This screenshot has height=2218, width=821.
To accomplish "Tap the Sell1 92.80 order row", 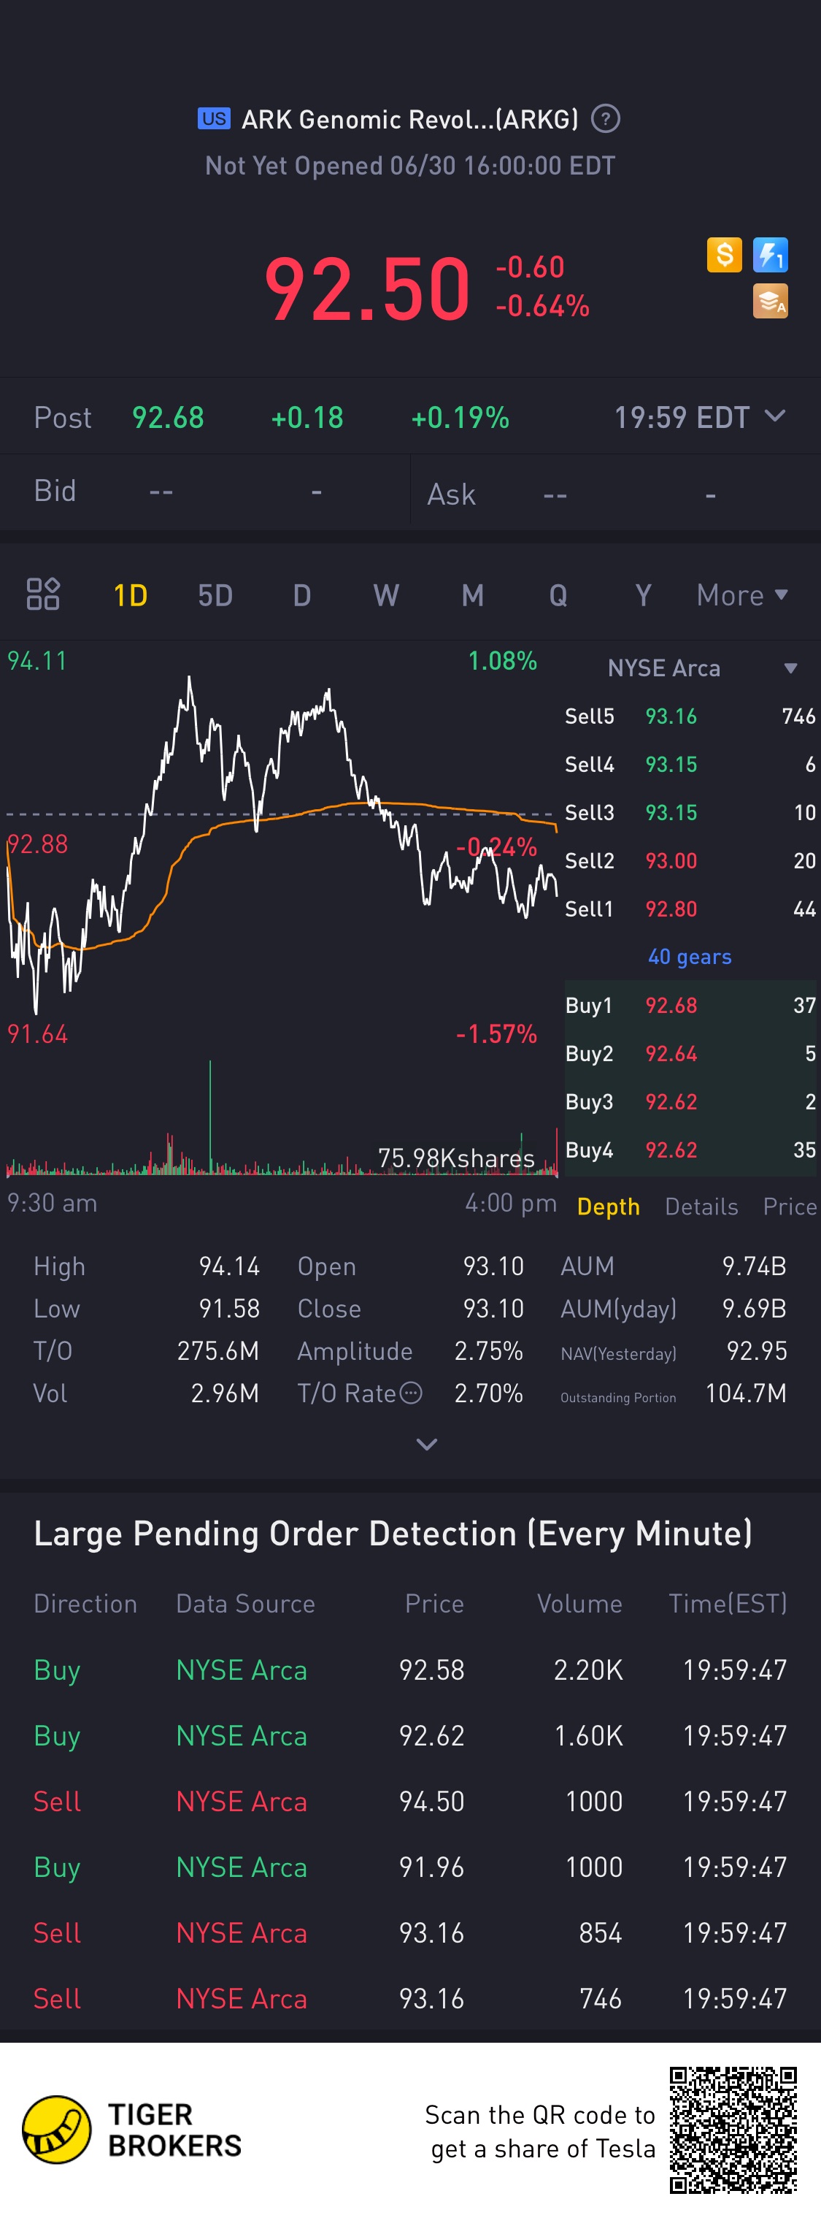I will (690, 909).
